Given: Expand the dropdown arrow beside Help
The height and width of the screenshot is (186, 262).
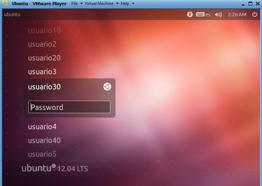Looking at the screenshot, I should (x=133, y=3).
